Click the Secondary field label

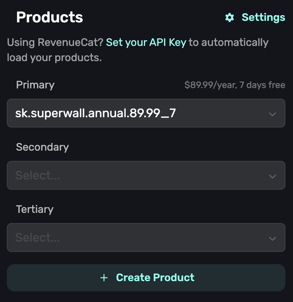pyautogui.click(x=42, y=147)
